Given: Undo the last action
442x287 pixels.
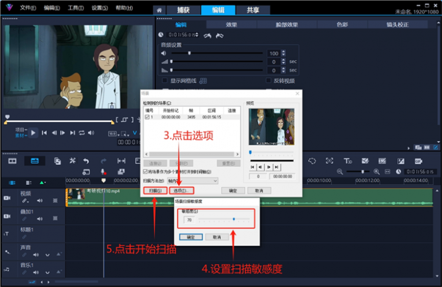Looking at the screenshot, I should point(86,161).
